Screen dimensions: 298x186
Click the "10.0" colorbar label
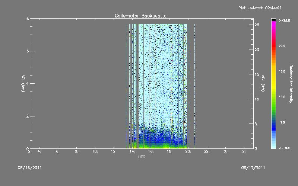point(282,97)
